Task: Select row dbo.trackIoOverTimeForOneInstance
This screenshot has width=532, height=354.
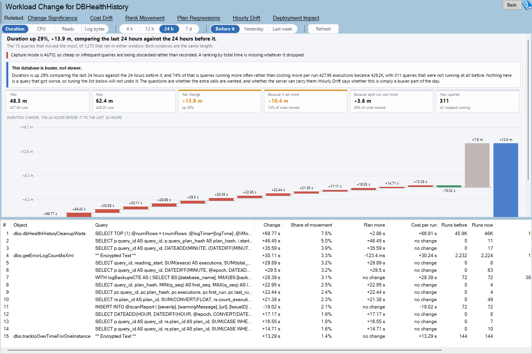Action: click(x=266, y=336)
